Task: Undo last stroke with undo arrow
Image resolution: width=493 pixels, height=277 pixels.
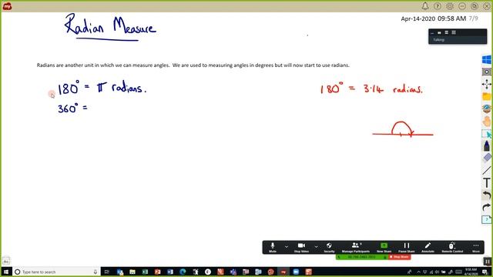Action: [487, 195]
